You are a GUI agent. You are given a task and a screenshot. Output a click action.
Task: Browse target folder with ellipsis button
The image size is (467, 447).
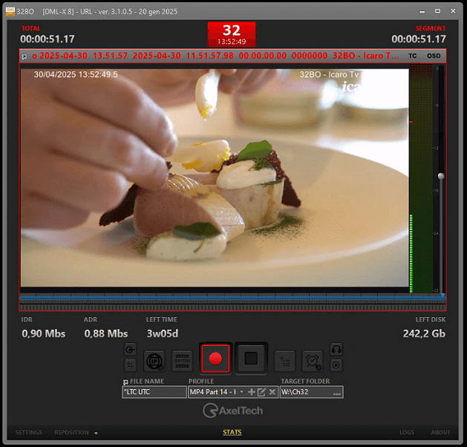337,393
